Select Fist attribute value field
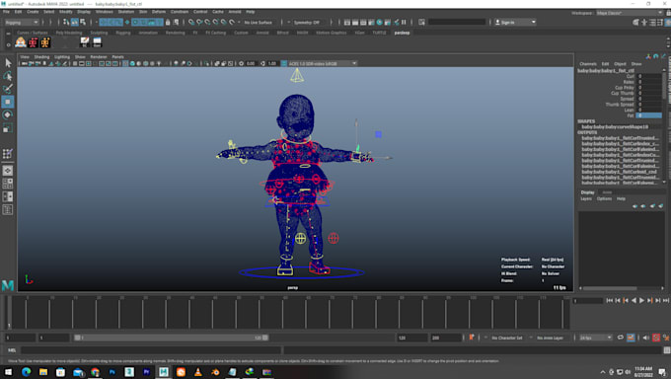 point(648,115)
